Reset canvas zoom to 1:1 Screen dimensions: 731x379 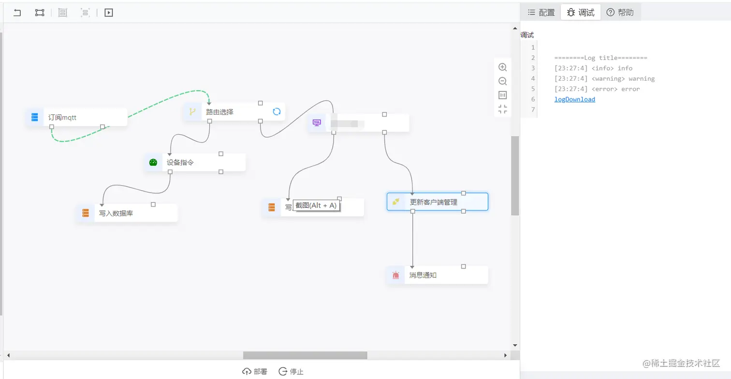[503, 95]
